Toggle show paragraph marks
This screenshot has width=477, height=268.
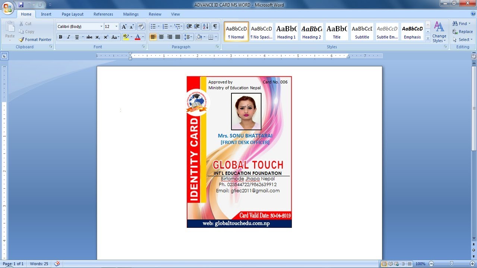point(215,26)
